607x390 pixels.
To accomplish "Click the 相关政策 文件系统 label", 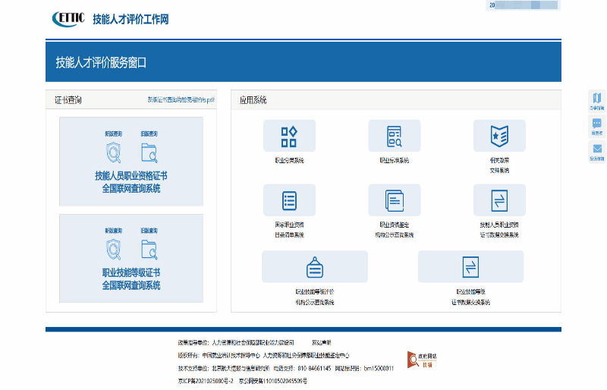I will coord(499,165).
